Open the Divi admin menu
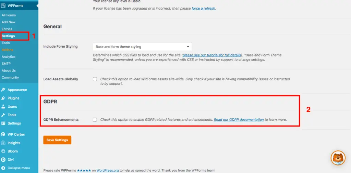Viewport: 351px width, 173px height. coord(11,160)
